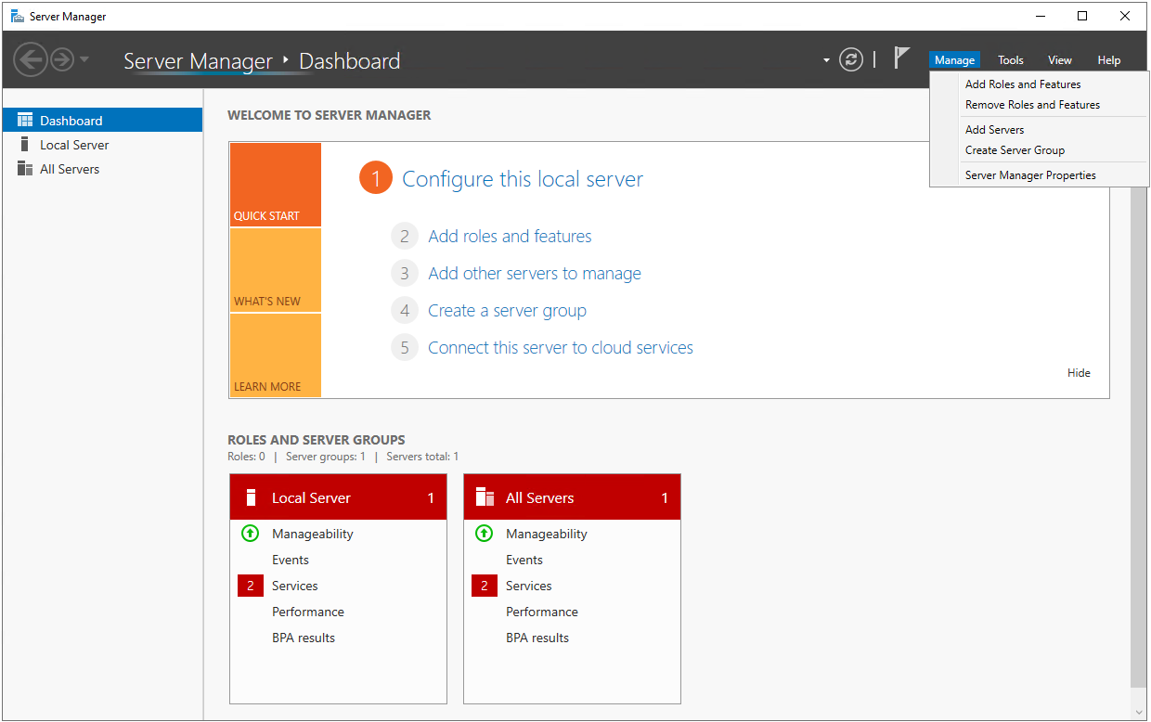Image resolution: width=1151 pixels, height=722 pixels.
Task: Click the forward navigation arrow
Action: tap(62, 60)
